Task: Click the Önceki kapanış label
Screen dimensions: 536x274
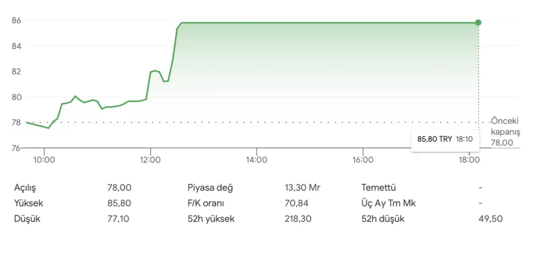Action: [505, 126]
